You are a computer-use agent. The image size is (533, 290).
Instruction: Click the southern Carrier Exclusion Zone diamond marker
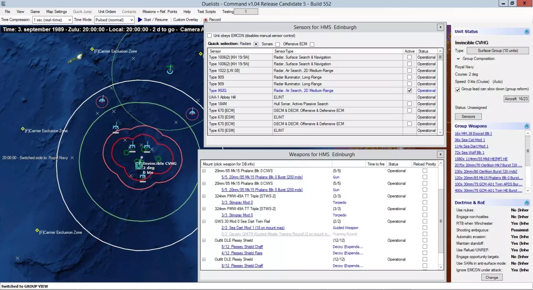[37, 230]
